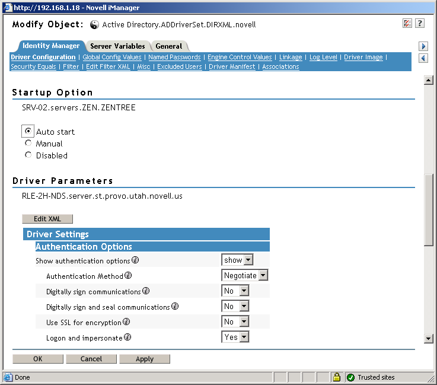Open the Excluded Users link
Screen dimensions: 437x385
180,66
